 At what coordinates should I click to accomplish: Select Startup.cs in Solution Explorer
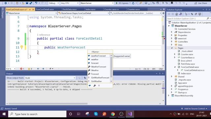point(182,93)
